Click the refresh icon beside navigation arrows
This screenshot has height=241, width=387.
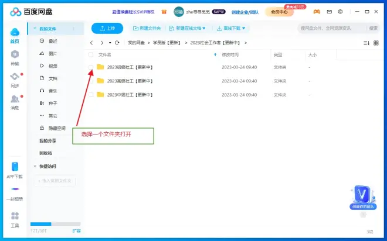click(117, 43)
